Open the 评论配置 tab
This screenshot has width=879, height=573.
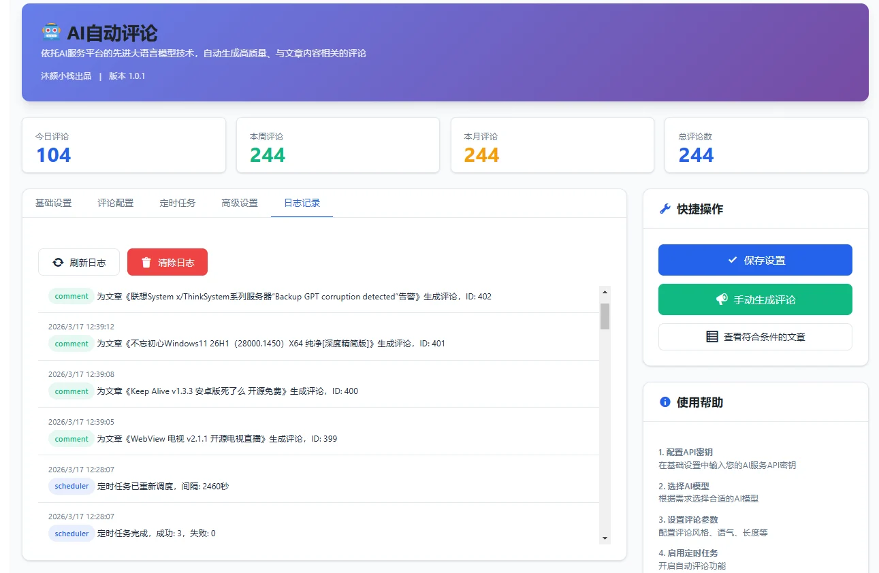tap(115, 202)
